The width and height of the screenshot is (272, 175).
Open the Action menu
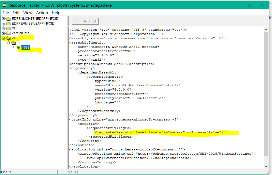(42, 13)
